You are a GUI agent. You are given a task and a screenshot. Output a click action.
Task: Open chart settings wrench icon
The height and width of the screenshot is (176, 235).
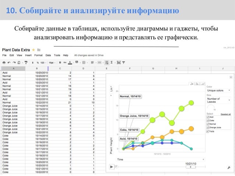(x=229, y=168)
